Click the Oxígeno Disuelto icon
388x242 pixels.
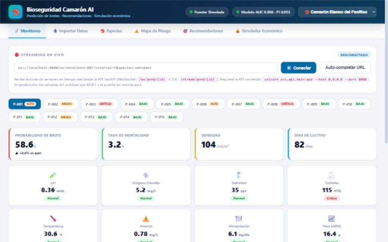(146, 175)
